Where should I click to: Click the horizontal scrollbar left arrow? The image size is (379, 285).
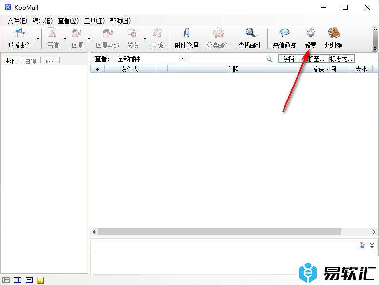pyautogui.click(x=94, y=232)
